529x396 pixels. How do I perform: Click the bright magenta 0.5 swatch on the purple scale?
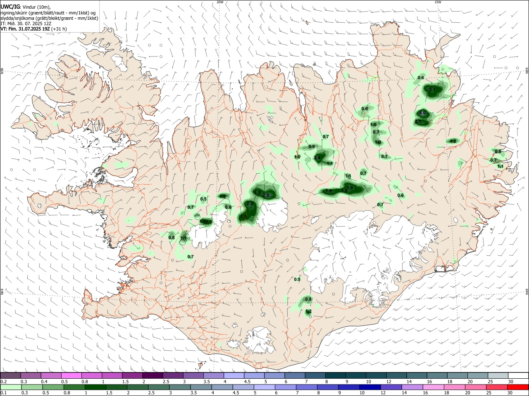pyautogui.click(x=71, y=375)
